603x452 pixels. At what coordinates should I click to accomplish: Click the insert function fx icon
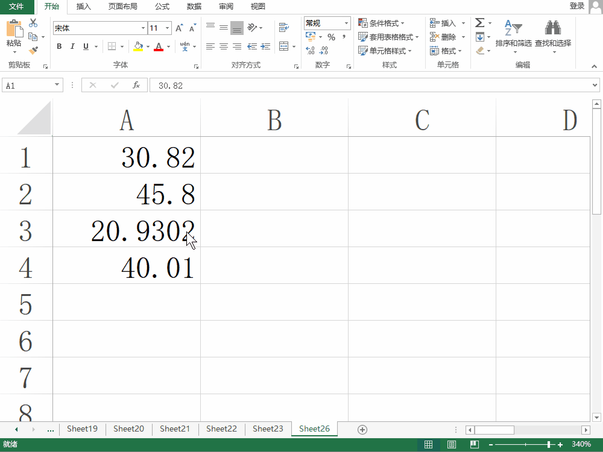pos(136,86)
